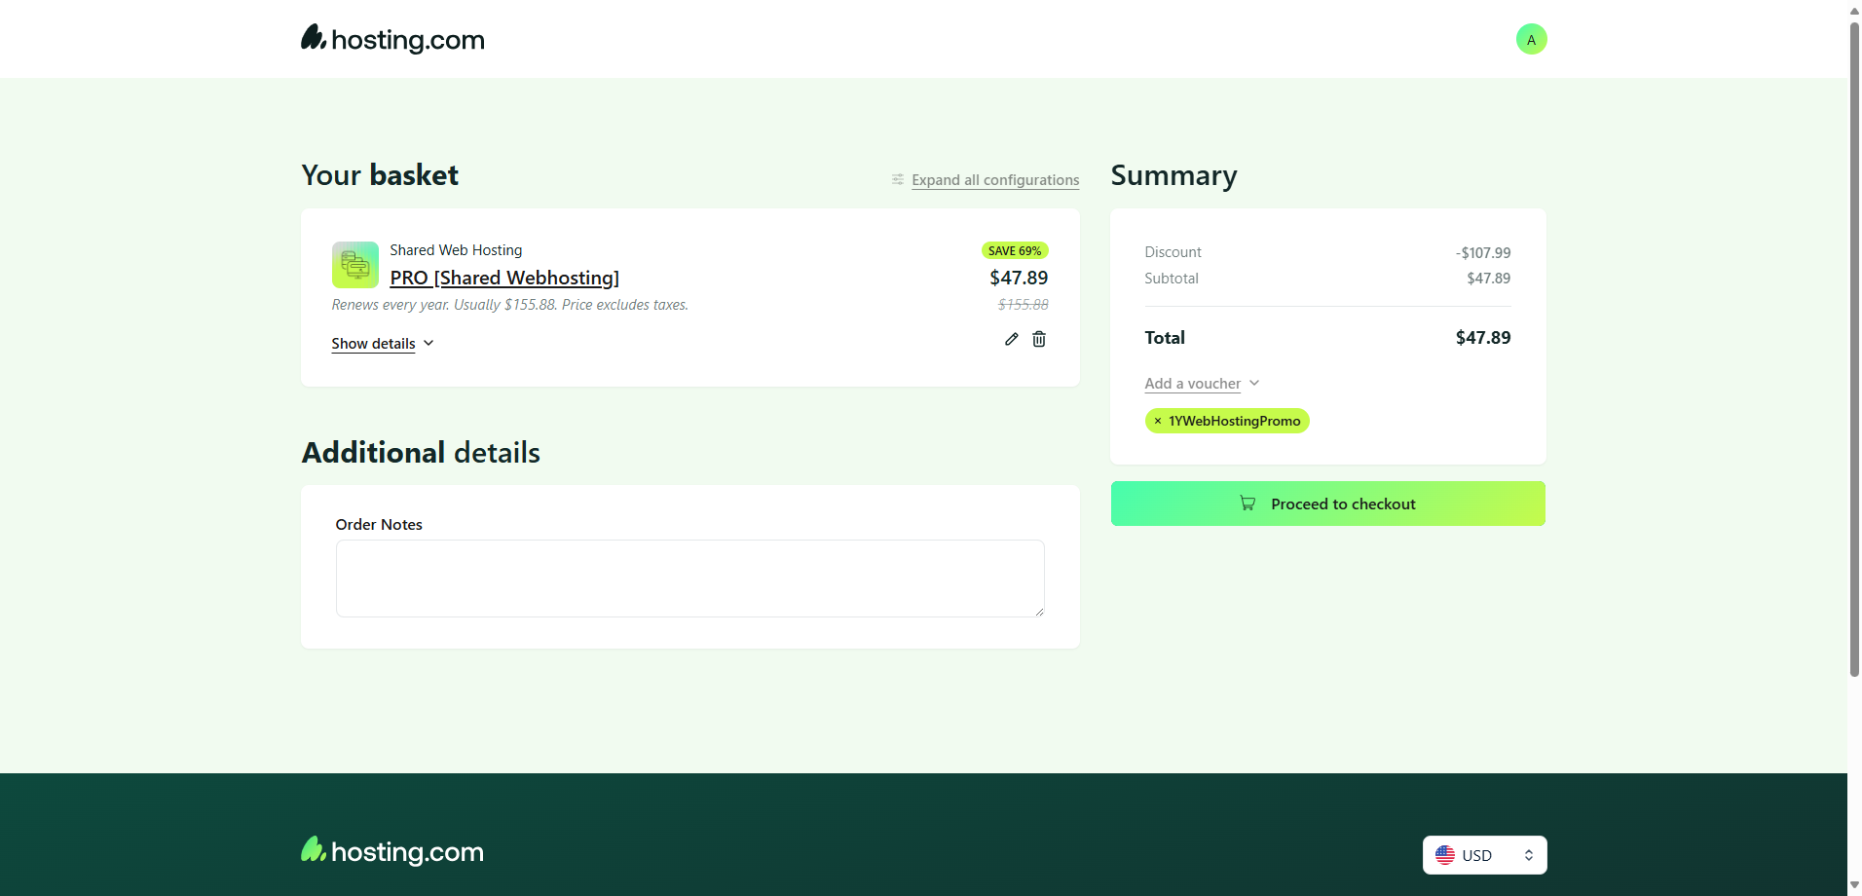Expand the Add a voucher section

coord(1202,384)
